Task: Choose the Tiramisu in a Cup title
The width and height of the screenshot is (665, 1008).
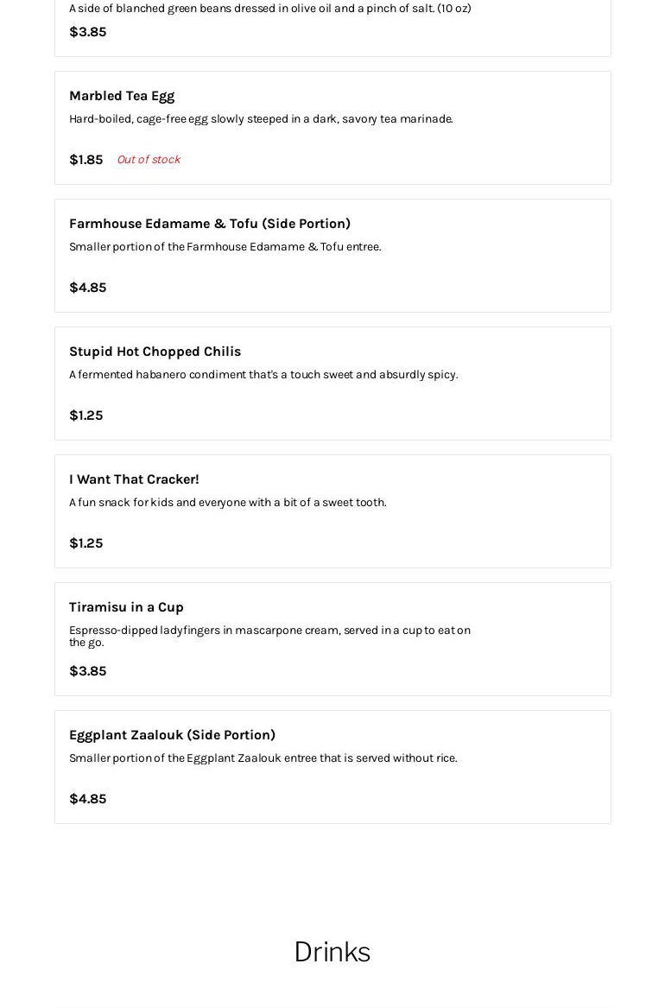Action: tap(126, 607)
